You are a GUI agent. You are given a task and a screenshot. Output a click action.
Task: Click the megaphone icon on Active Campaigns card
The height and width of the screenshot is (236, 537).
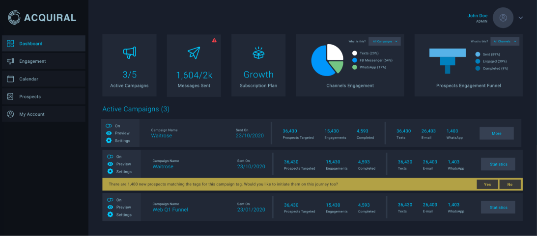coord(129,52)
